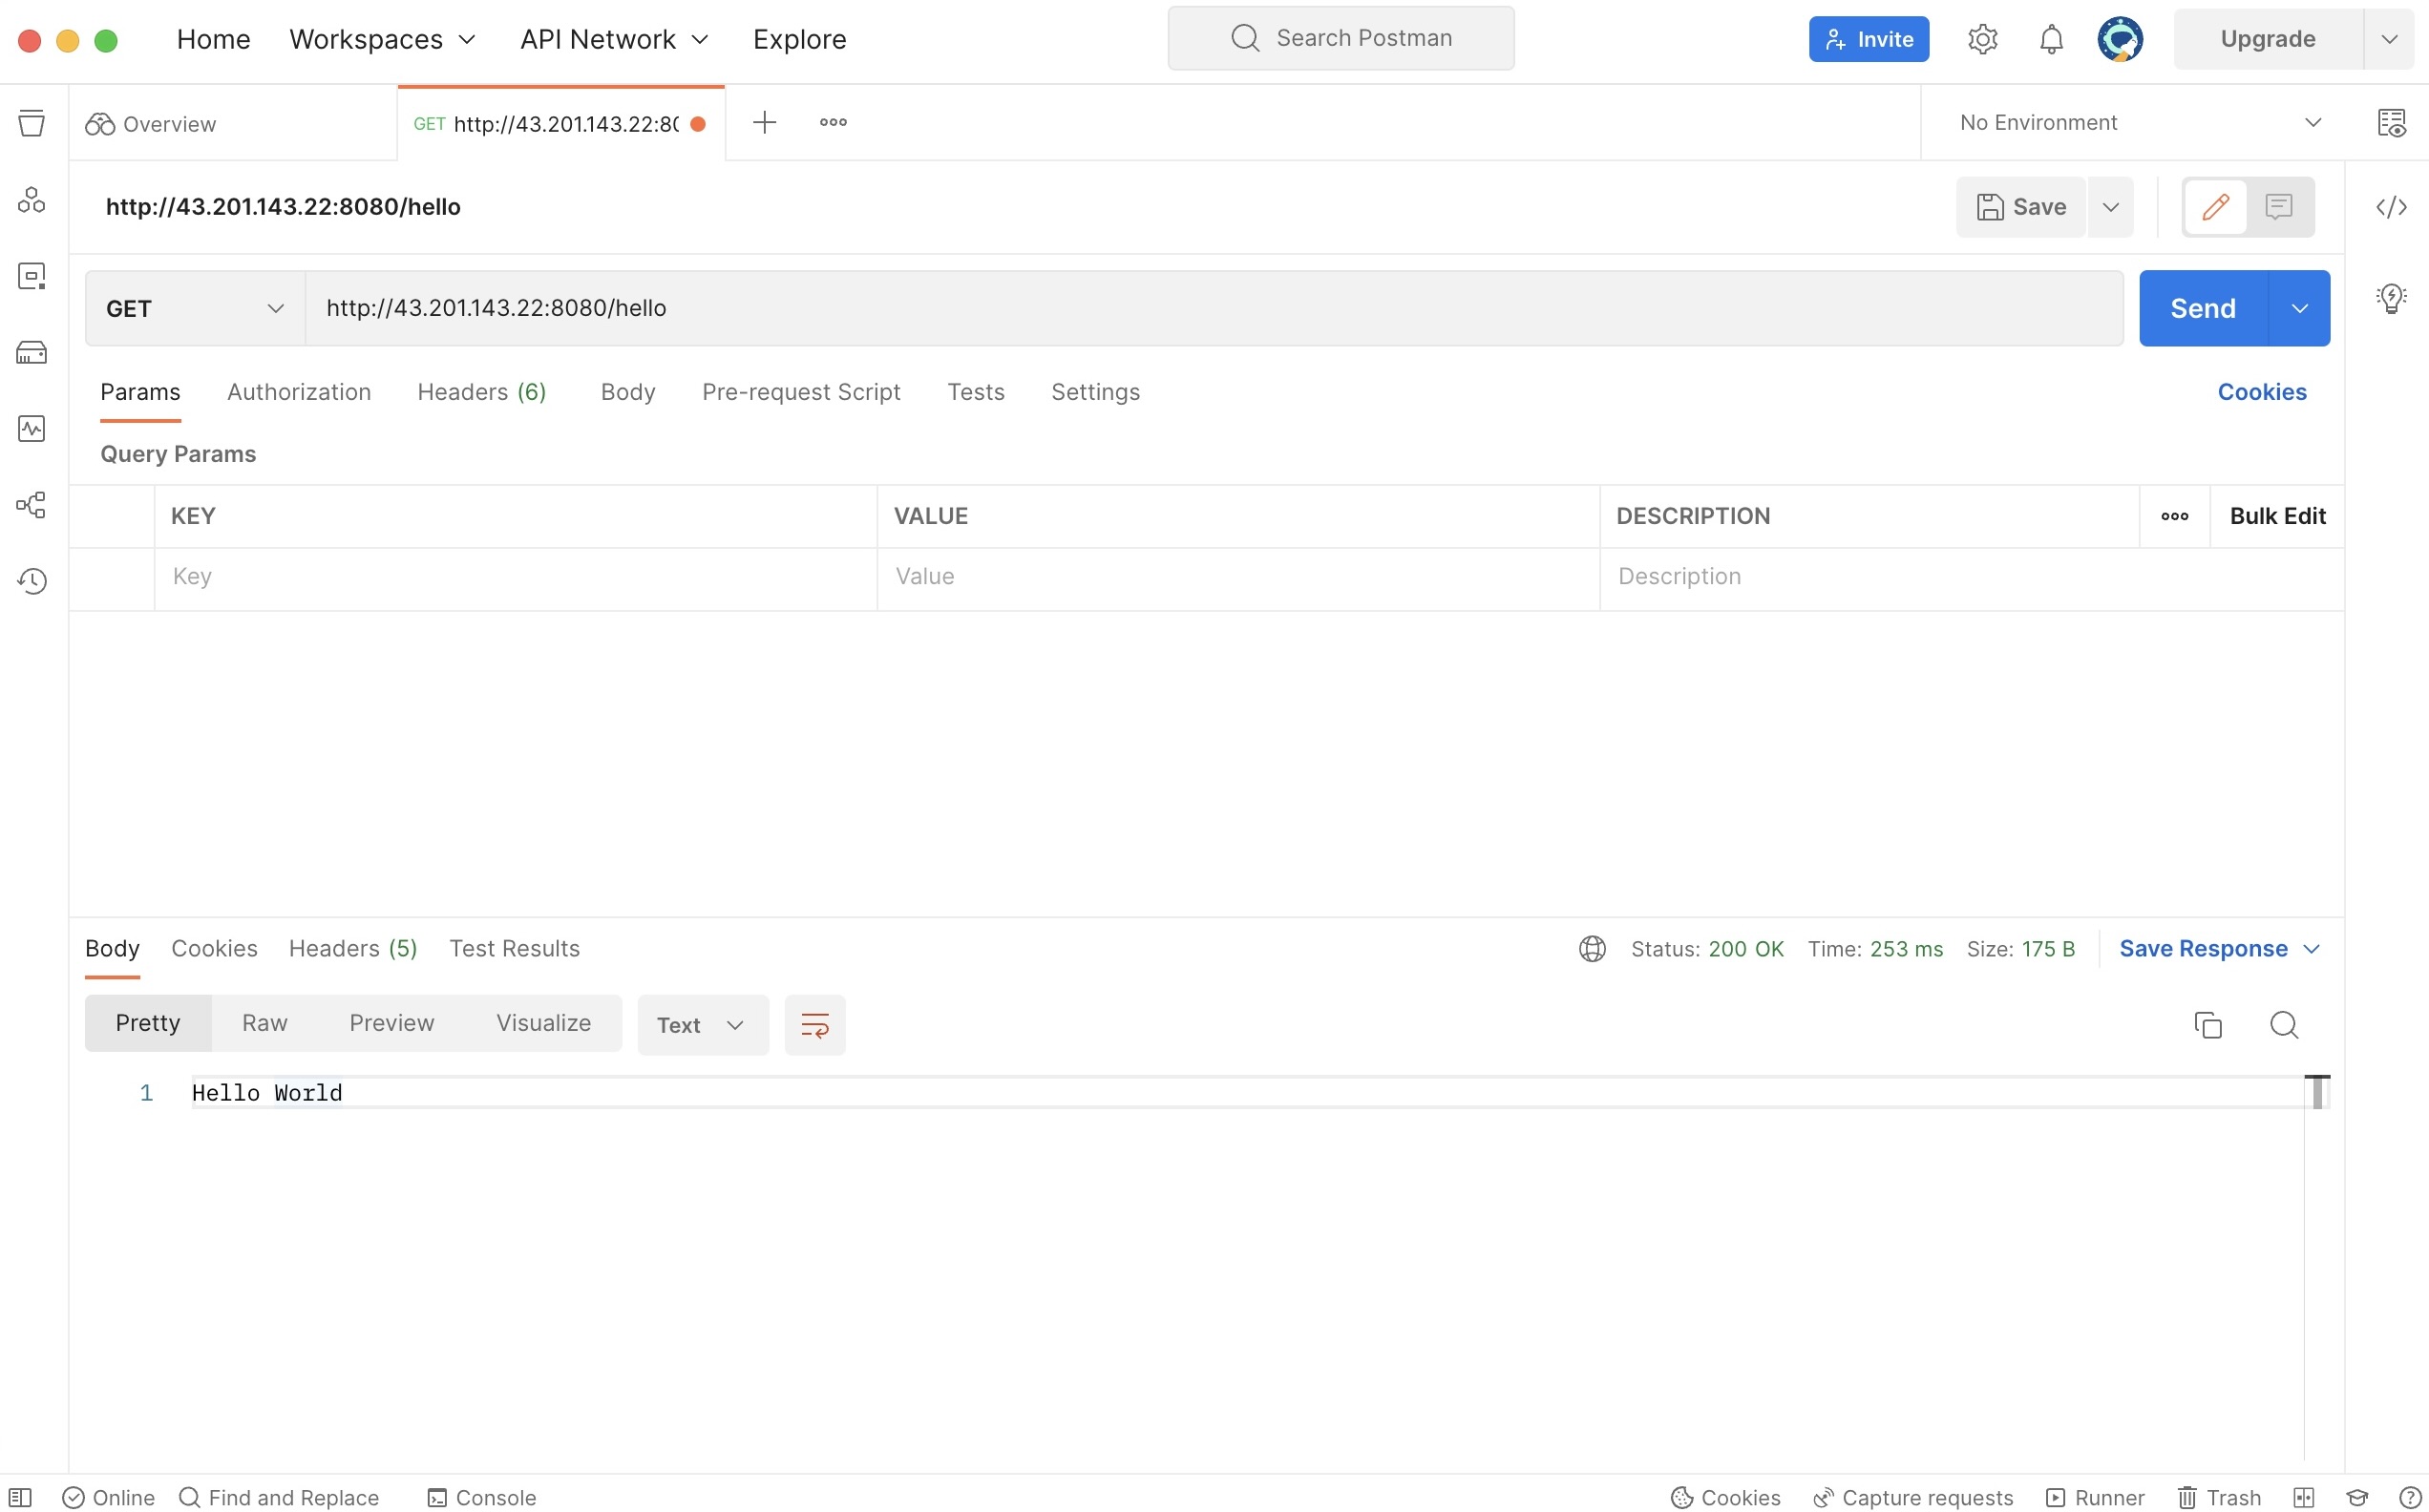
Task: Open response Headers (5) tab
Action: 352,948
